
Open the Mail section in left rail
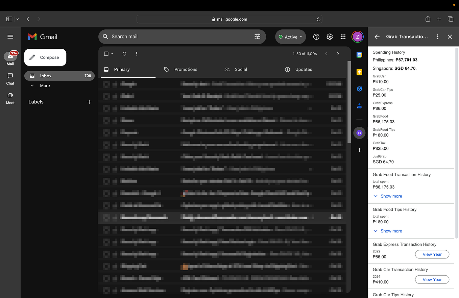coord(10,58)
